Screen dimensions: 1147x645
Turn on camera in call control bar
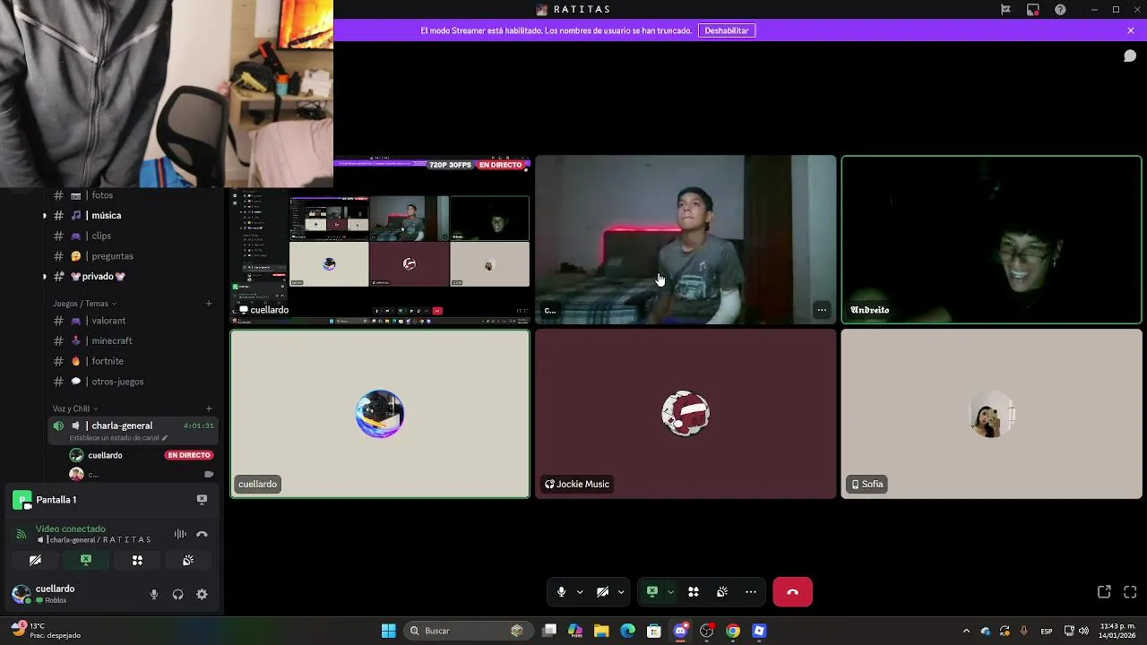click(602, 592)
